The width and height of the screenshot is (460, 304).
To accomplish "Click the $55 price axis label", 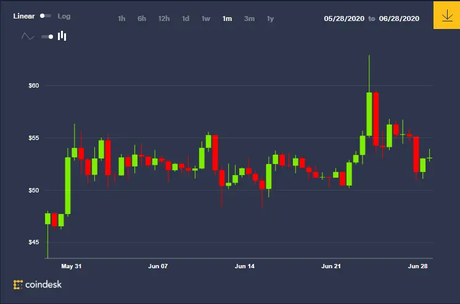I will coord(33,138).
